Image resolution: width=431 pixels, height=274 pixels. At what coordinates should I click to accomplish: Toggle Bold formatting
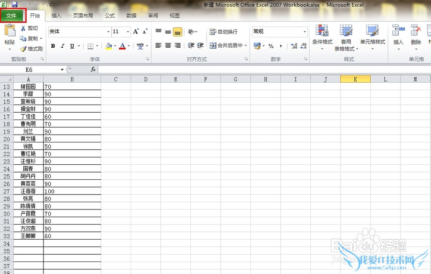[53, 46]
